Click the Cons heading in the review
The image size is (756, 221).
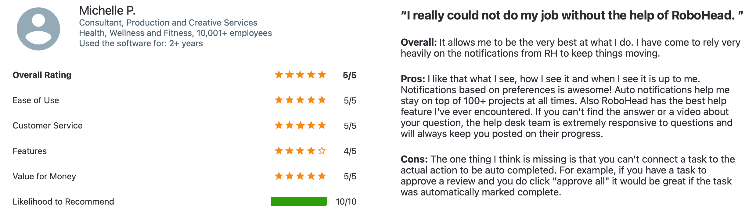pos(414,159)
